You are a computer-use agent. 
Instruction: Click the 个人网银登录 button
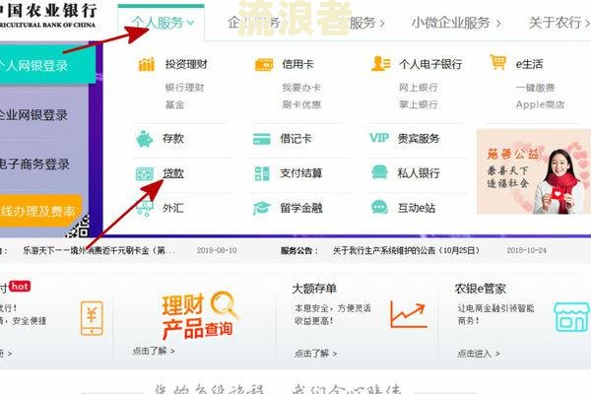[x=47, y=65]
